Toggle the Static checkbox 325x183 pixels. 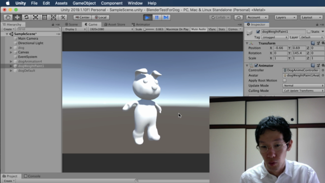tap(309, 32)
